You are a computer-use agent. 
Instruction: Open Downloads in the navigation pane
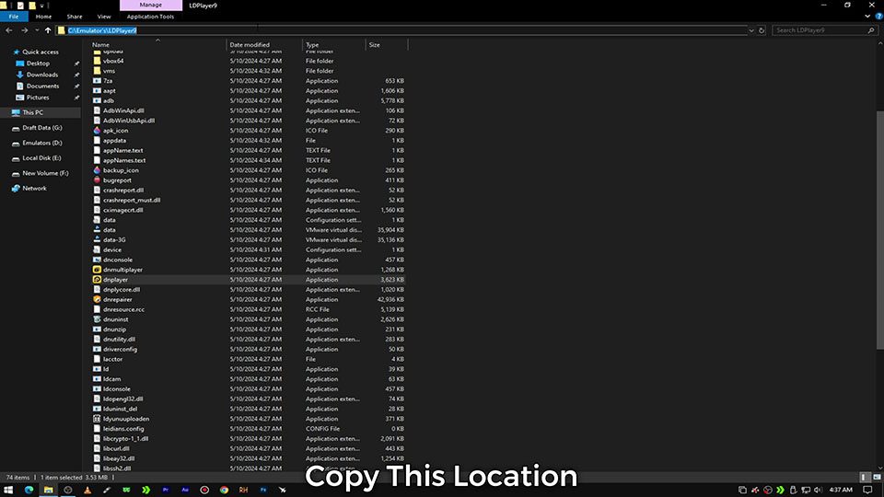point(41,75)
